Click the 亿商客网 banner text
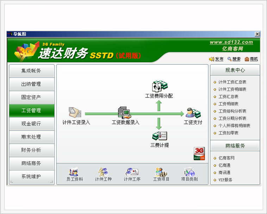The image size is (267, 214). [x=232, y=49]
